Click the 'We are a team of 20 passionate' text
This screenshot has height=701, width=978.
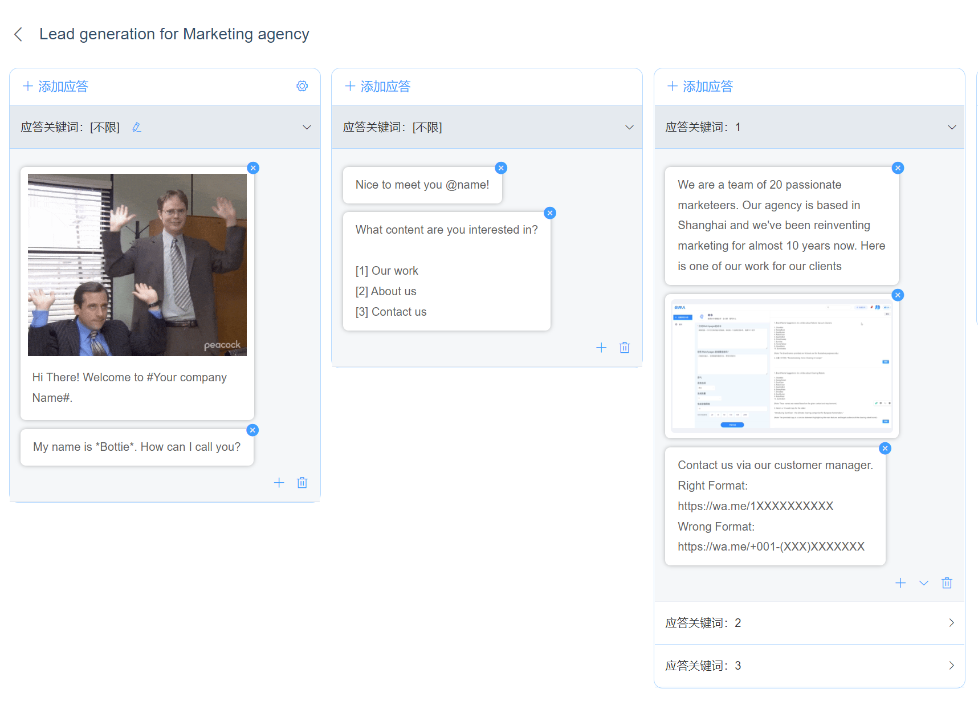pyautogui.click(x=760, y=185)
